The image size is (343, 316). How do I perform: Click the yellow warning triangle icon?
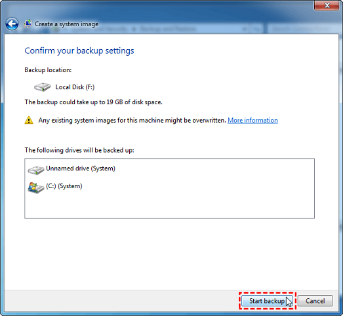[x=29, y=120]
